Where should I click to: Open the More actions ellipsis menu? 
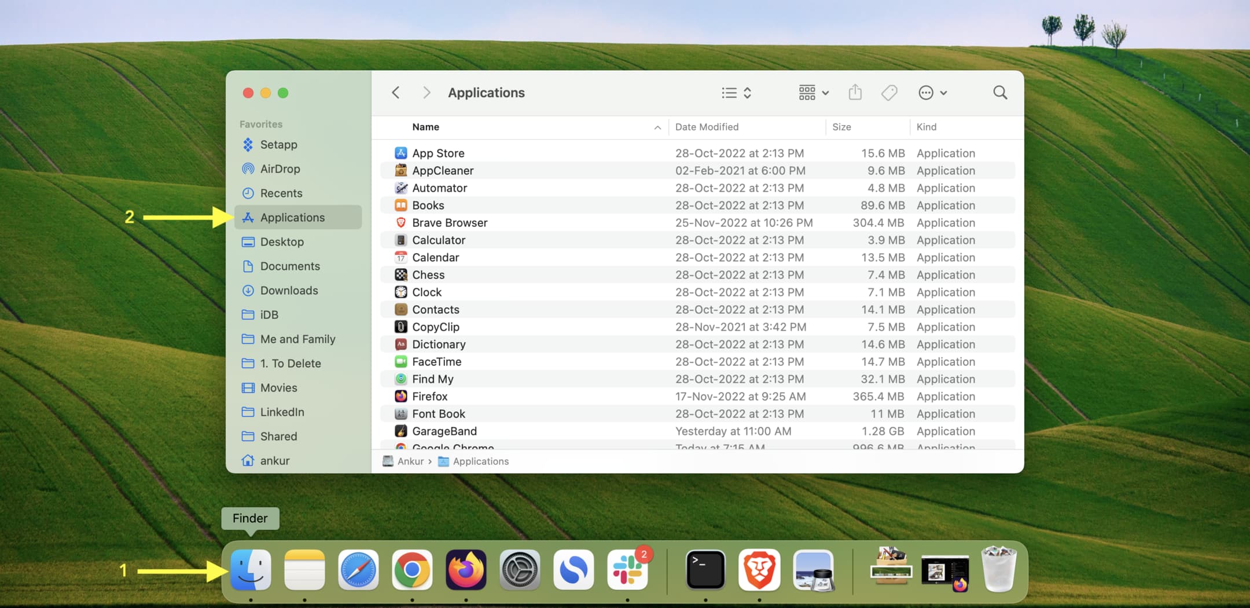932,93
